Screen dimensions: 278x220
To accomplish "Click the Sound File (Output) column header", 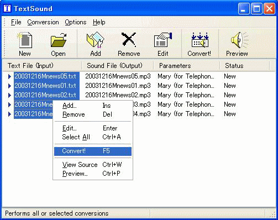I will pos(118,66).
